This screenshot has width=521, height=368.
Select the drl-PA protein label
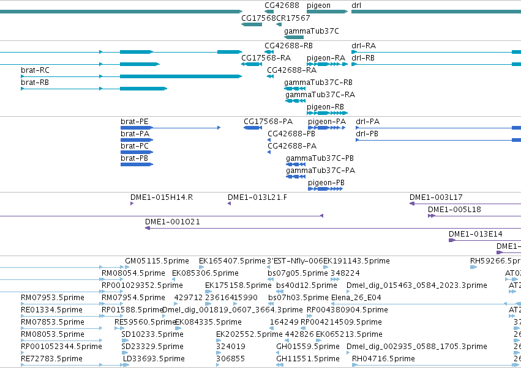tap(367, 122)
